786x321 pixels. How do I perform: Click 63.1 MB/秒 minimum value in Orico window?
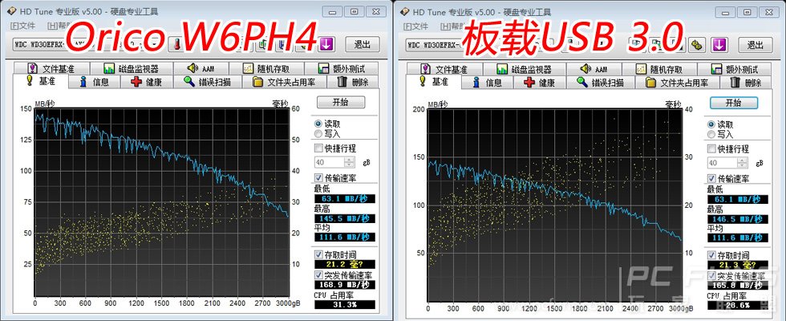(344, 199)
